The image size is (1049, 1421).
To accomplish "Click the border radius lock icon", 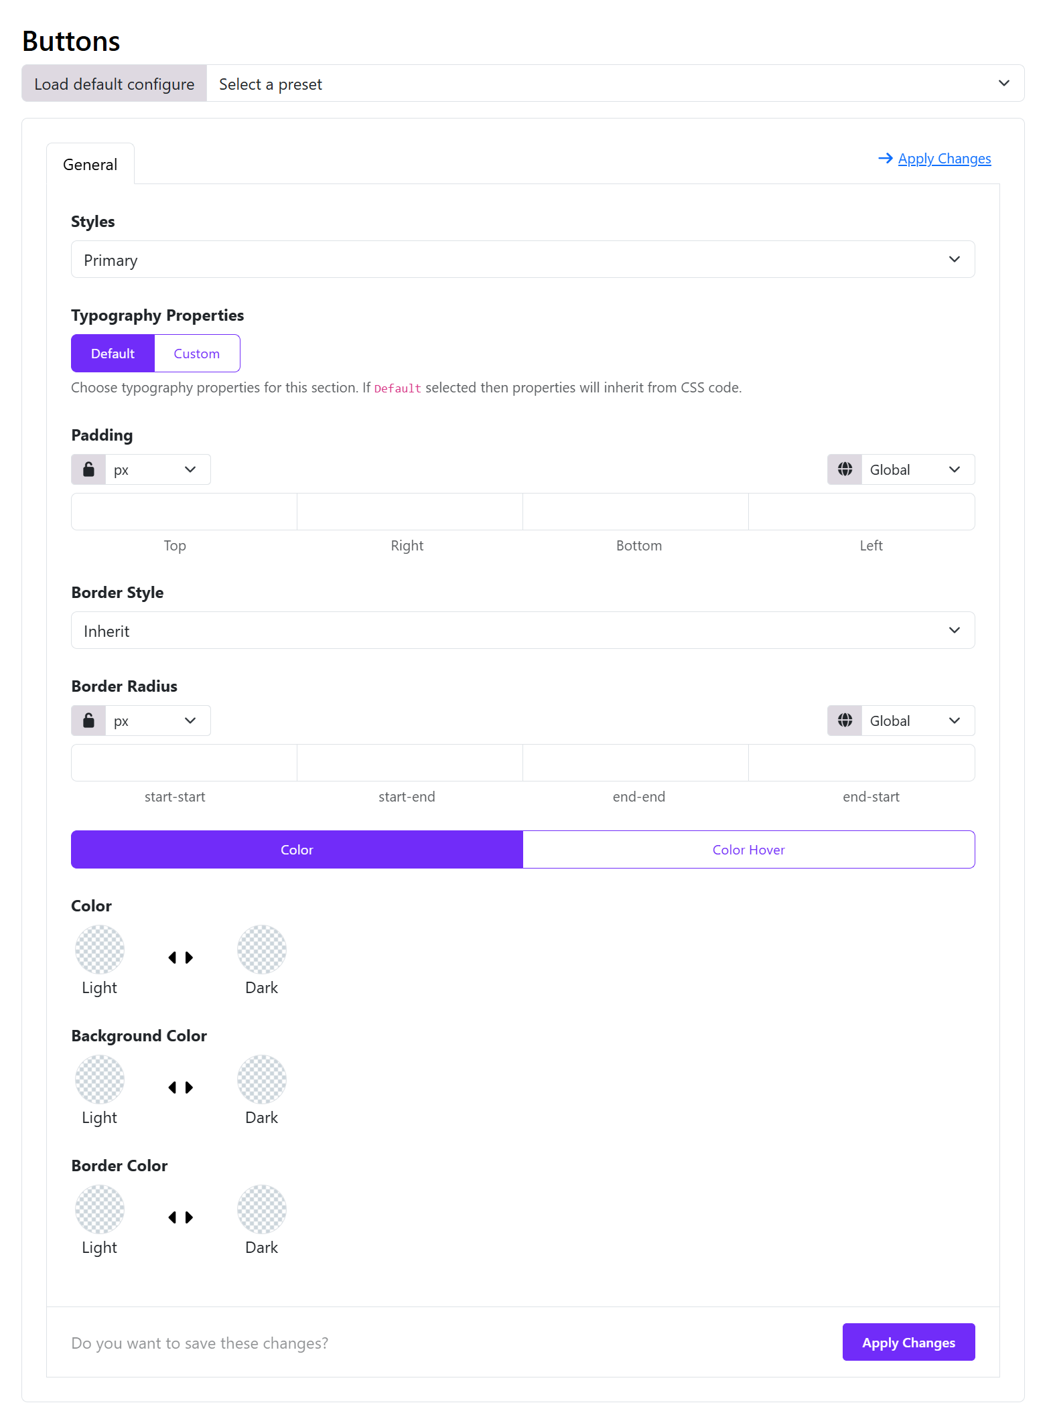I will pyautogui.click(x=88, y=720).
